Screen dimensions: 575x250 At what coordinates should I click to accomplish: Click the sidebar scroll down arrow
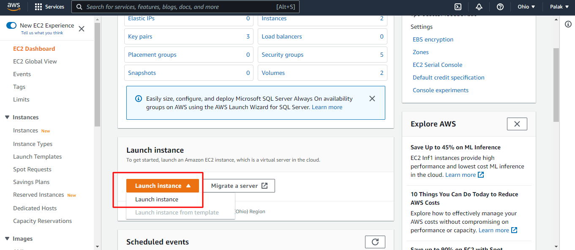(x=97, y=246)
